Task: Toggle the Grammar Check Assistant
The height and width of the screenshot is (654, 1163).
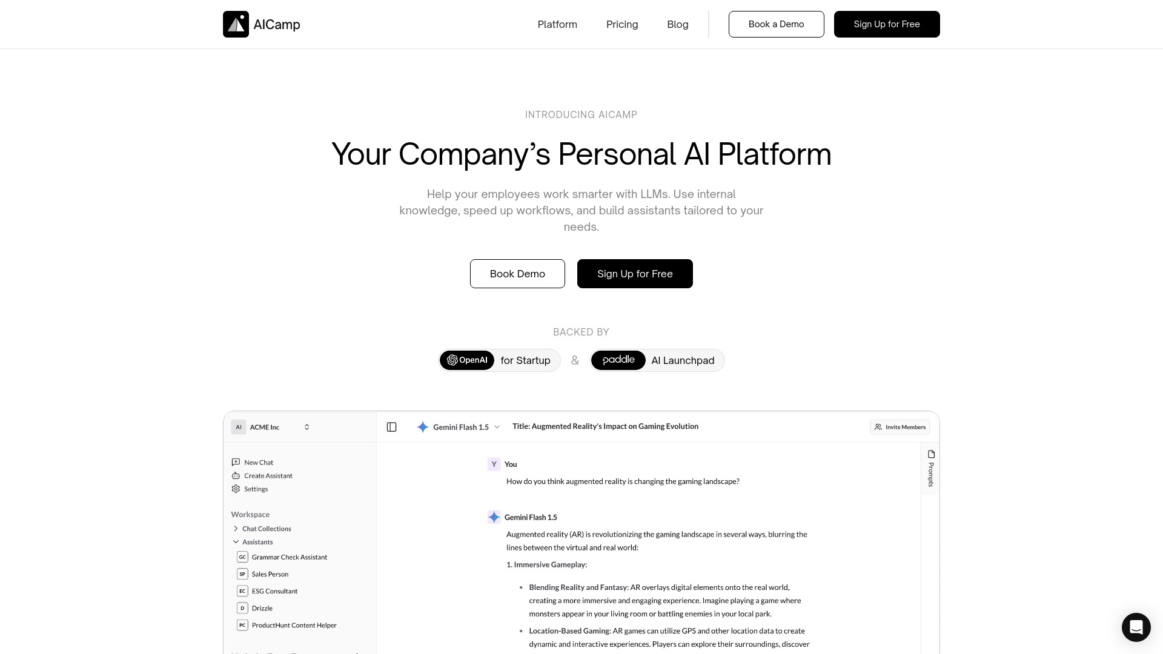Action: [x=290, y=557]
